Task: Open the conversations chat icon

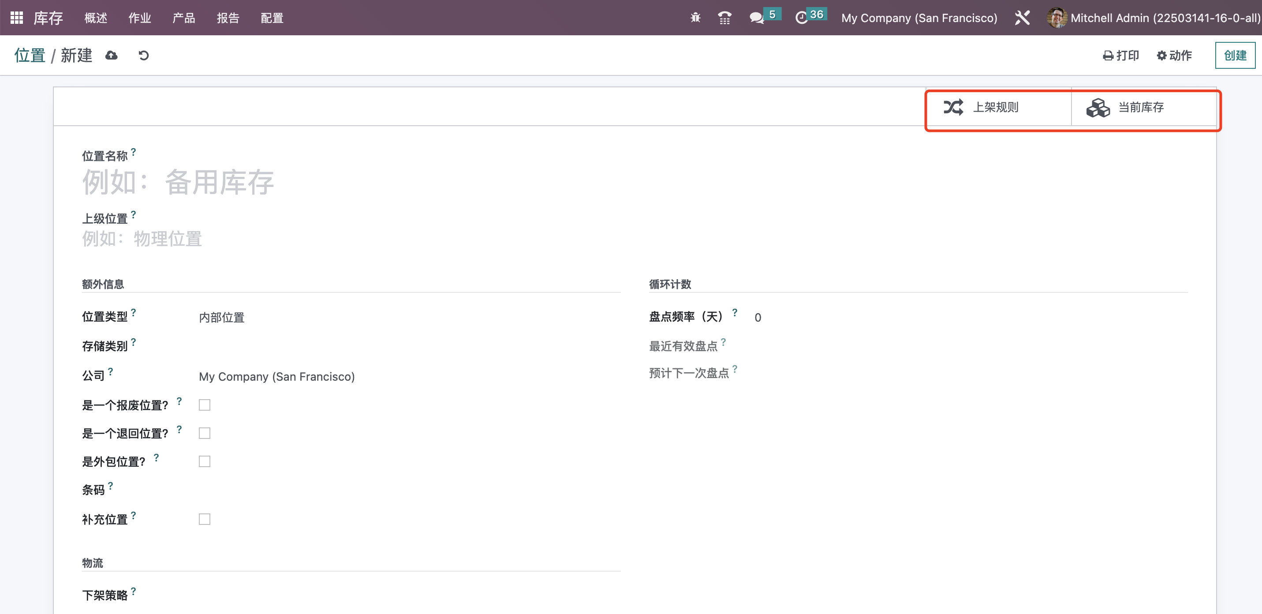Action: [x=756, y=18]
